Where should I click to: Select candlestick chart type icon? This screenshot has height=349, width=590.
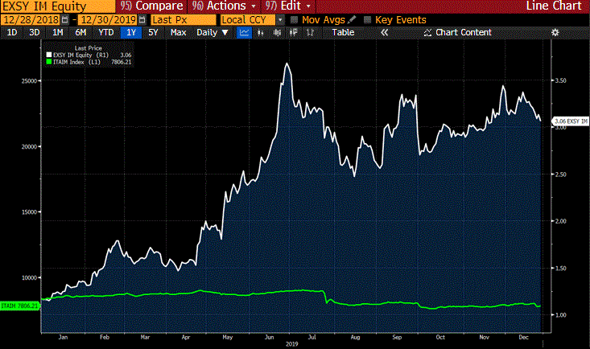(x=294, y=33)
